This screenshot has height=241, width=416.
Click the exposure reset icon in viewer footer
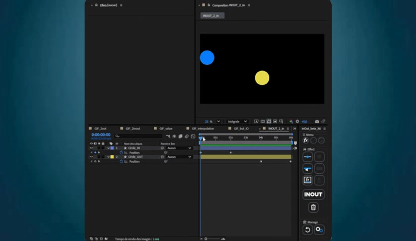[298, 121]
